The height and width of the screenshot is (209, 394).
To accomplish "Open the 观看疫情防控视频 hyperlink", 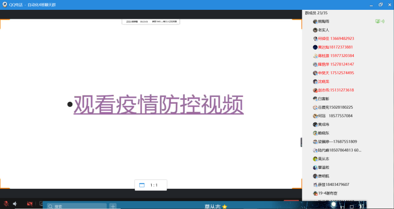I will click(159, 105).
